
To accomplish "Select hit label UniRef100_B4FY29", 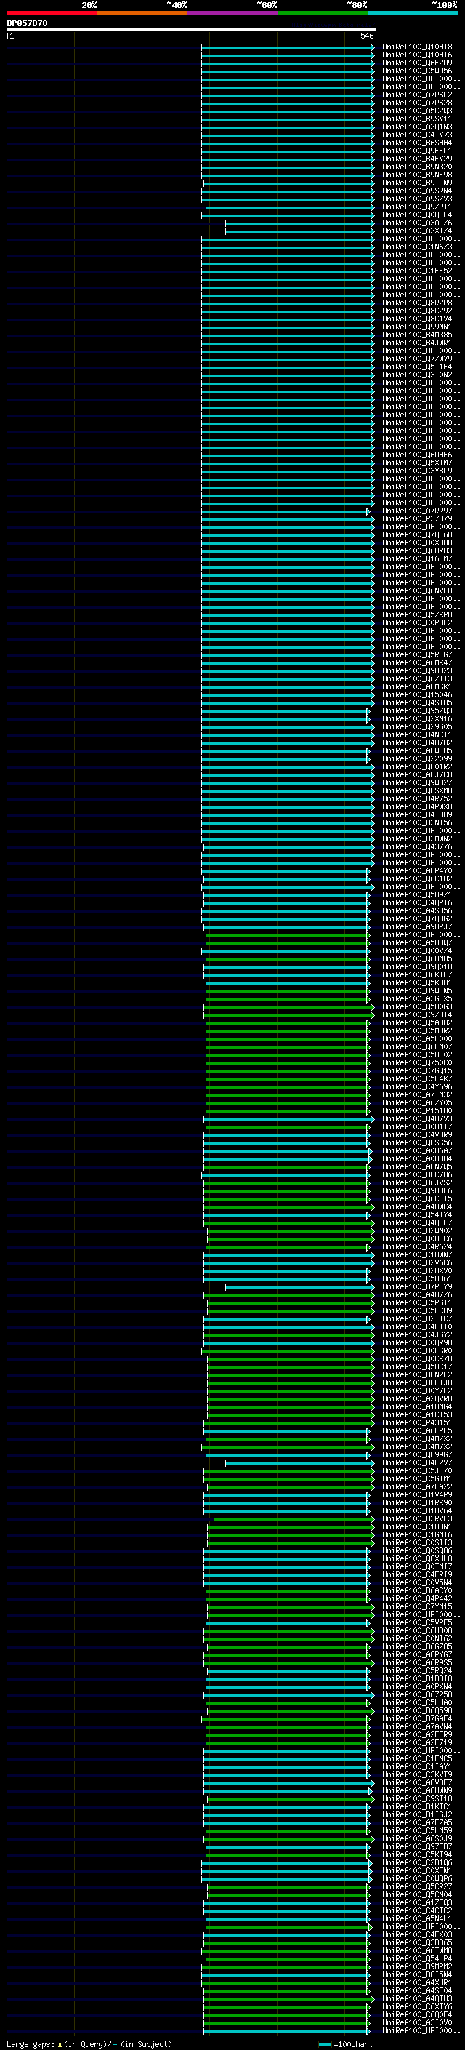I will tap(417, 159).
